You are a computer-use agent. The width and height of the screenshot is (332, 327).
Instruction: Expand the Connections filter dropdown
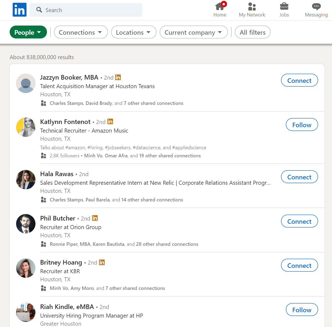[81, 32]
